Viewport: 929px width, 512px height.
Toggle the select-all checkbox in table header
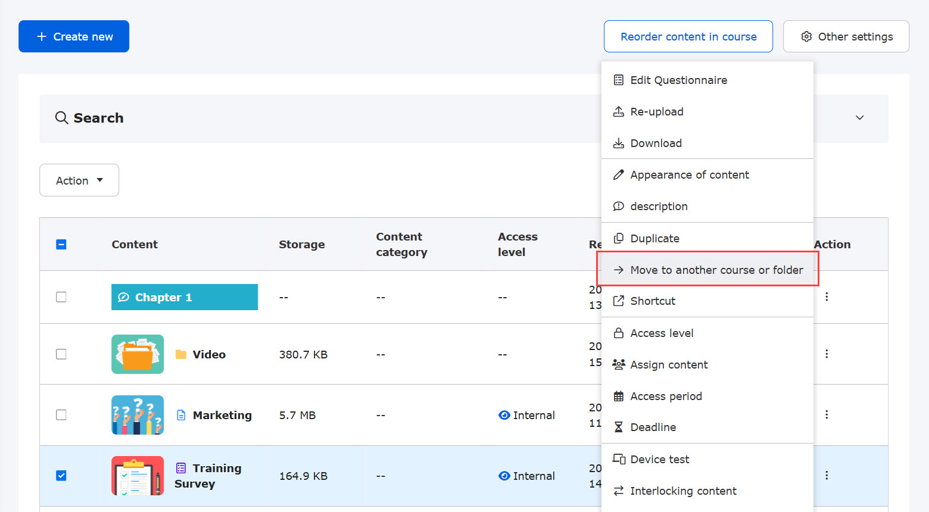[61, 245]
